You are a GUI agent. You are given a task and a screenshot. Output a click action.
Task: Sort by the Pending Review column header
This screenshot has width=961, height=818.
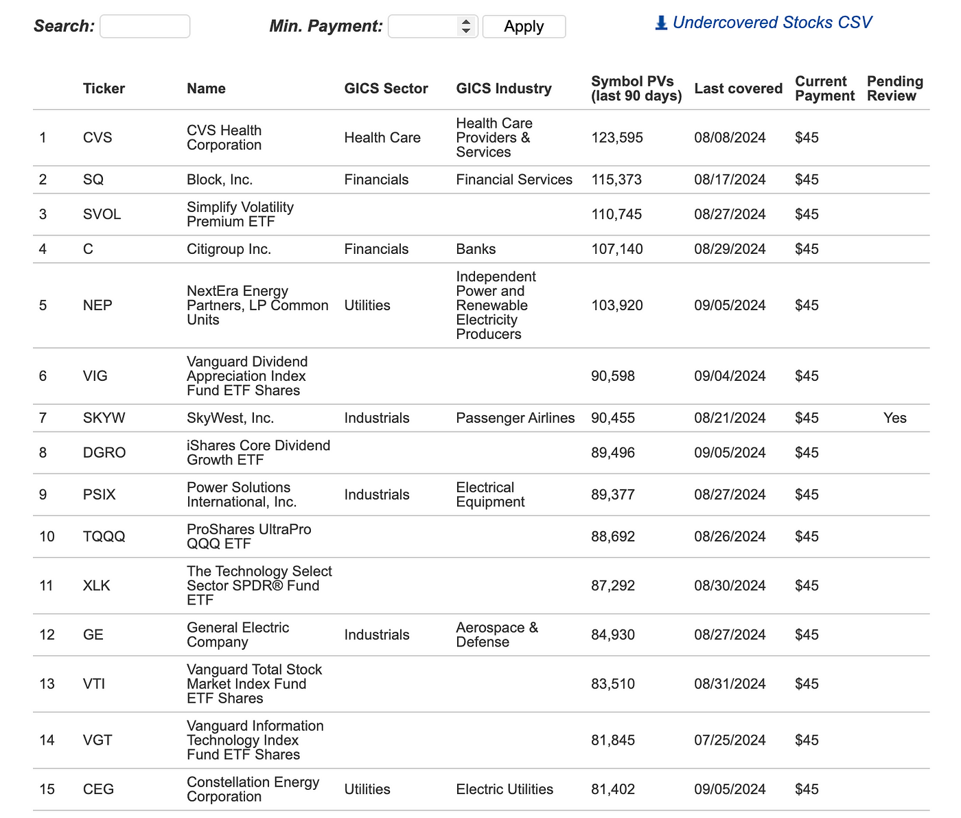(895, 89)
